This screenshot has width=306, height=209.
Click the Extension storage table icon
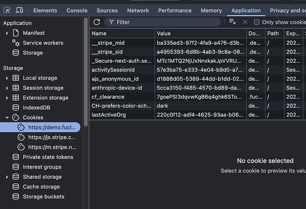16,98
